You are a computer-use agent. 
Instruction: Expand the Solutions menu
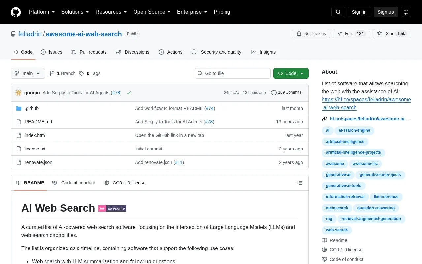(75, 12)
